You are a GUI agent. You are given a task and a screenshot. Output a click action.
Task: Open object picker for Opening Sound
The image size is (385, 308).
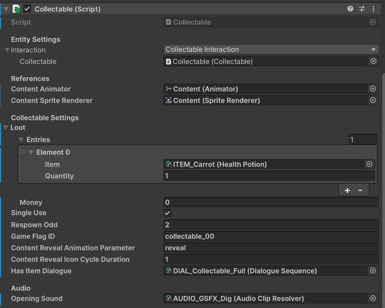373,298
